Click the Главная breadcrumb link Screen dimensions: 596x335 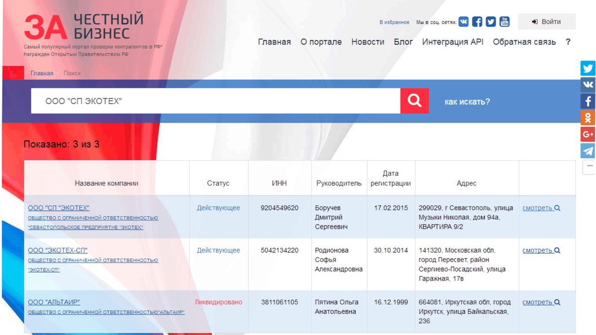(42, 73)
